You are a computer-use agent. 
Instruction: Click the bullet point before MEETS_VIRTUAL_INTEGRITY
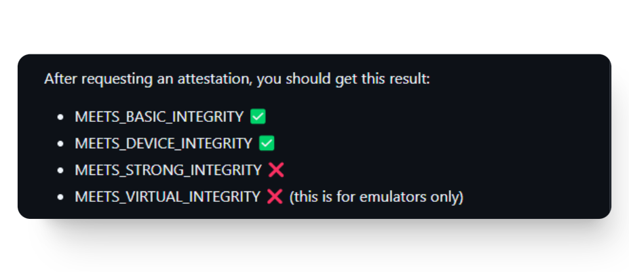click(61, 197)
